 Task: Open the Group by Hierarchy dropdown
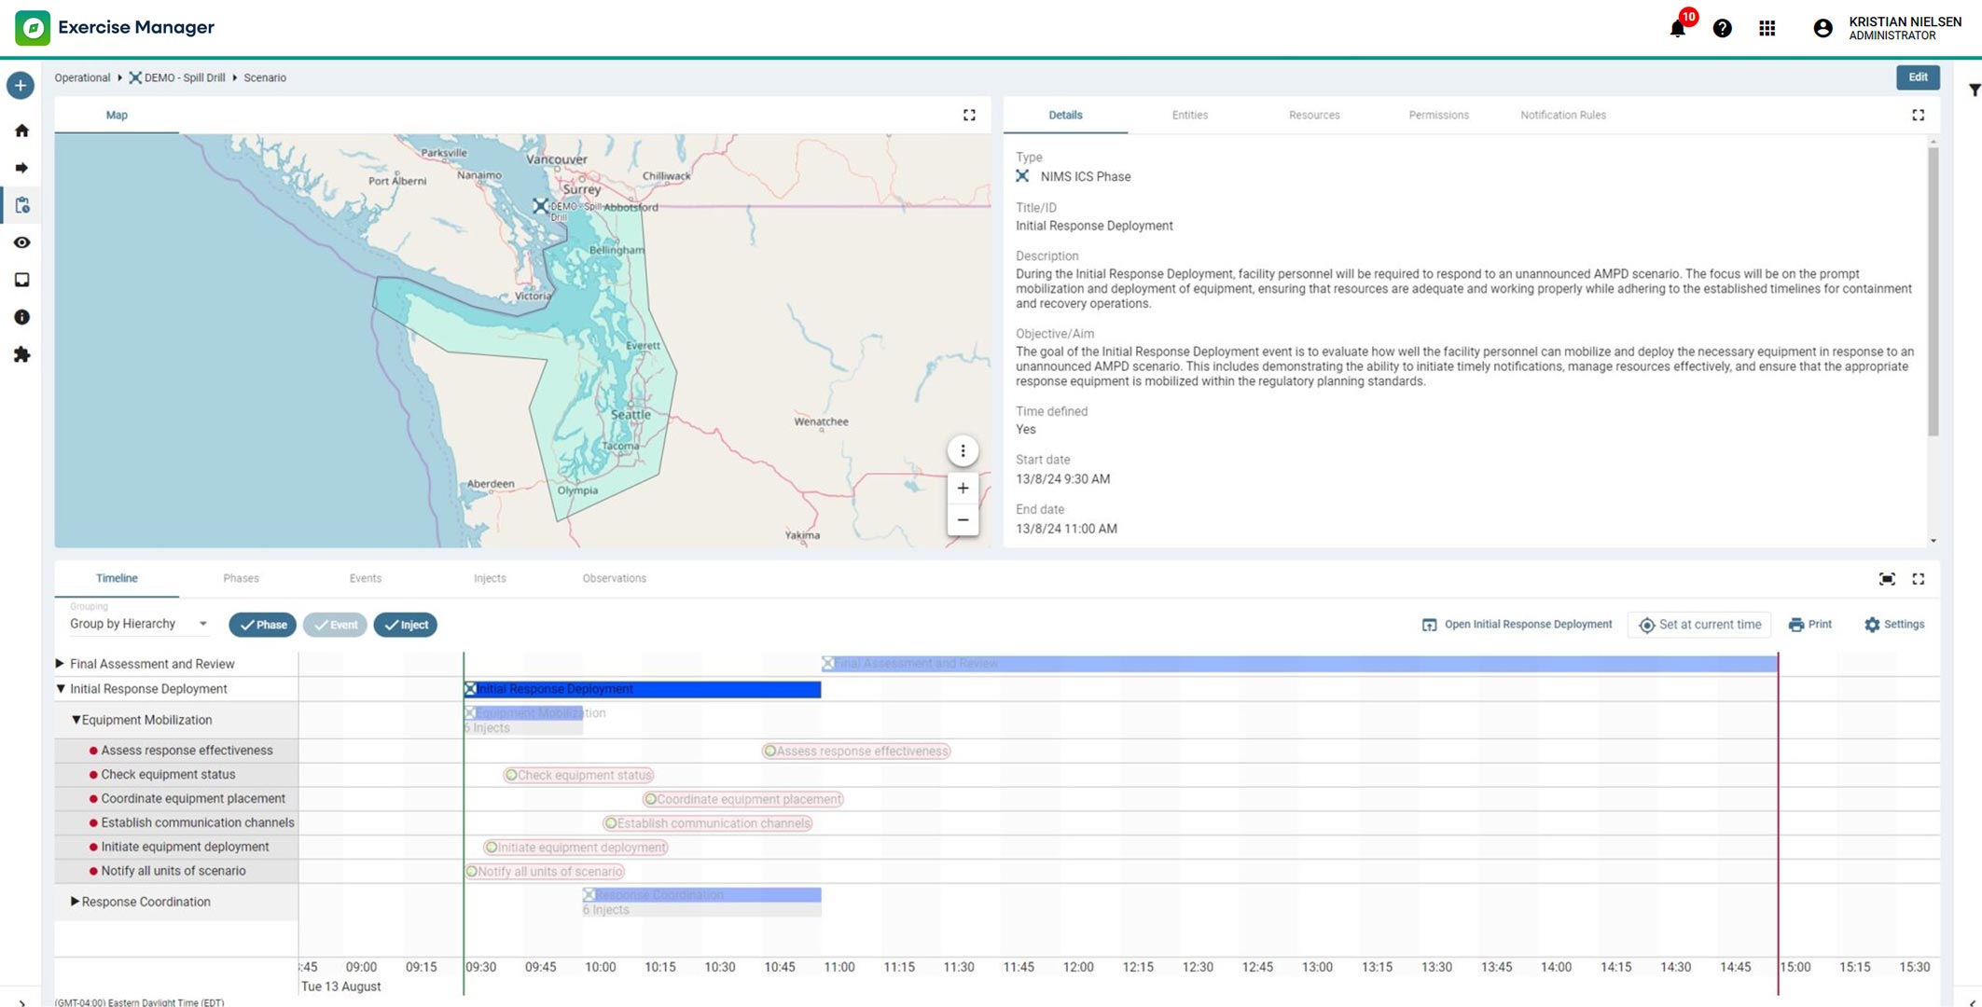139,624
